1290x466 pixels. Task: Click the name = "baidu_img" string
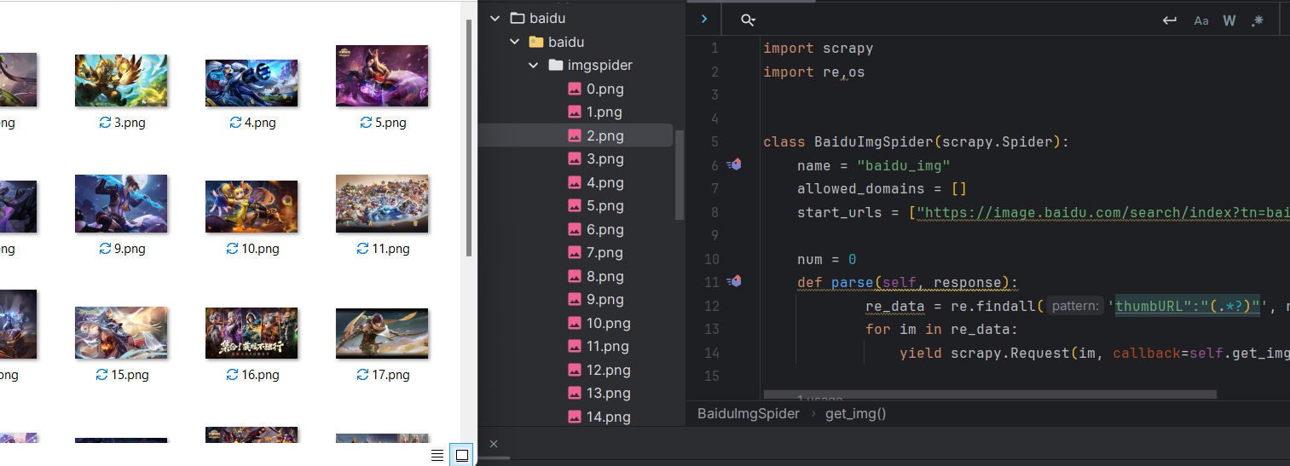[904, 165]
